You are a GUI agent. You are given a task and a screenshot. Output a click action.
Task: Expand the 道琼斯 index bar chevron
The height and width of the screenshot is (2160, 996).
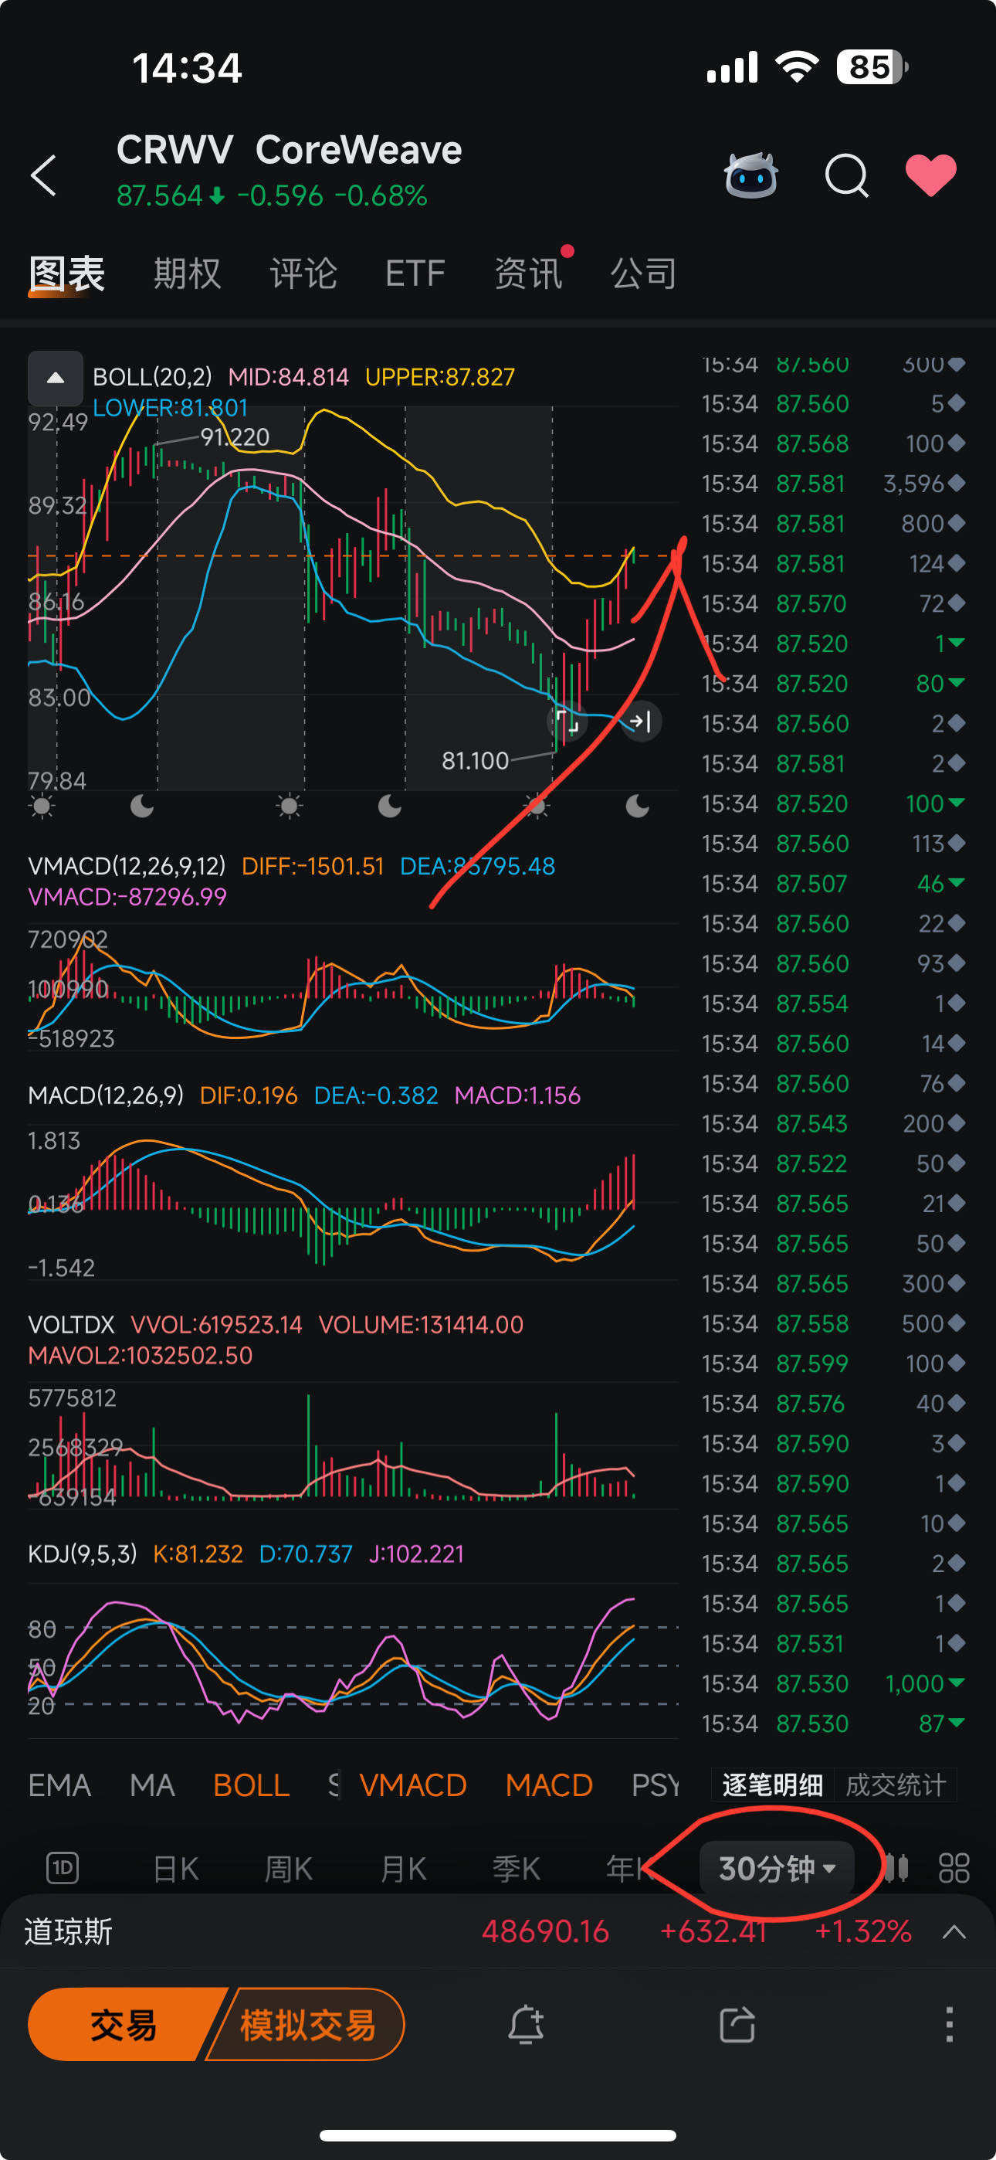(954, 1932)
